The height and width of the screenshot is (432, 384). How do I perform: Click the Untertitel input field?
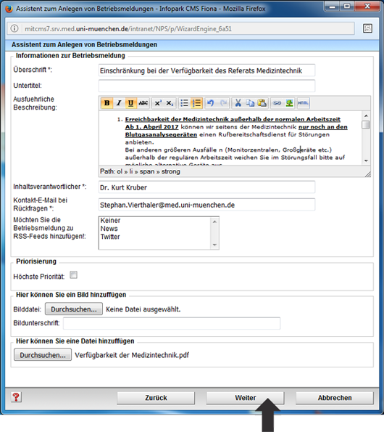click(206, 86)
